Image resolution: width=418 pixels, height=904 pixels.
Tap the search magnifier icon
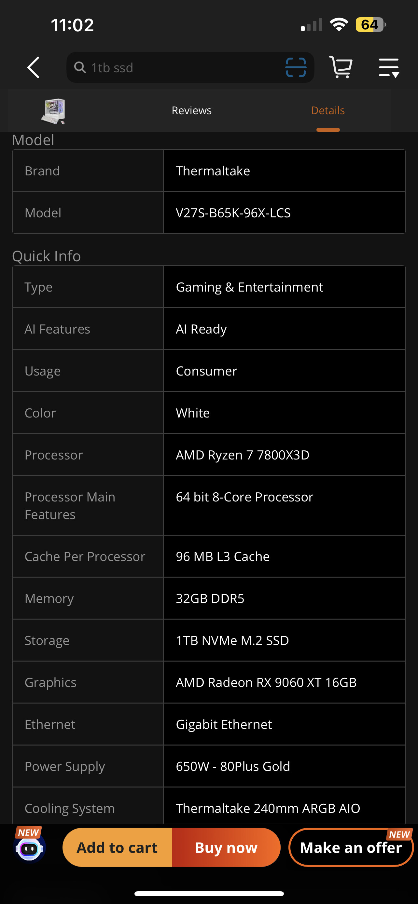[x=80, y=67]
